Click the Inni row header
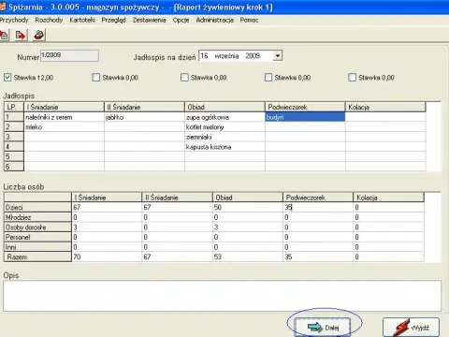 37,247
